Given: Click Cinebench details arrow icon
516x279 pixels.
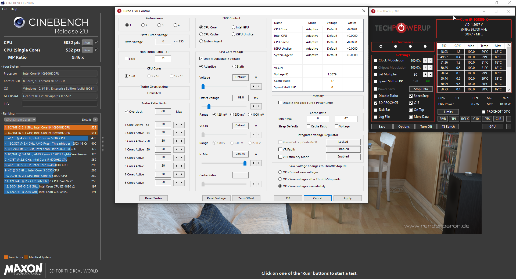Looking at the screenshot, I should [x=95, y=120].
